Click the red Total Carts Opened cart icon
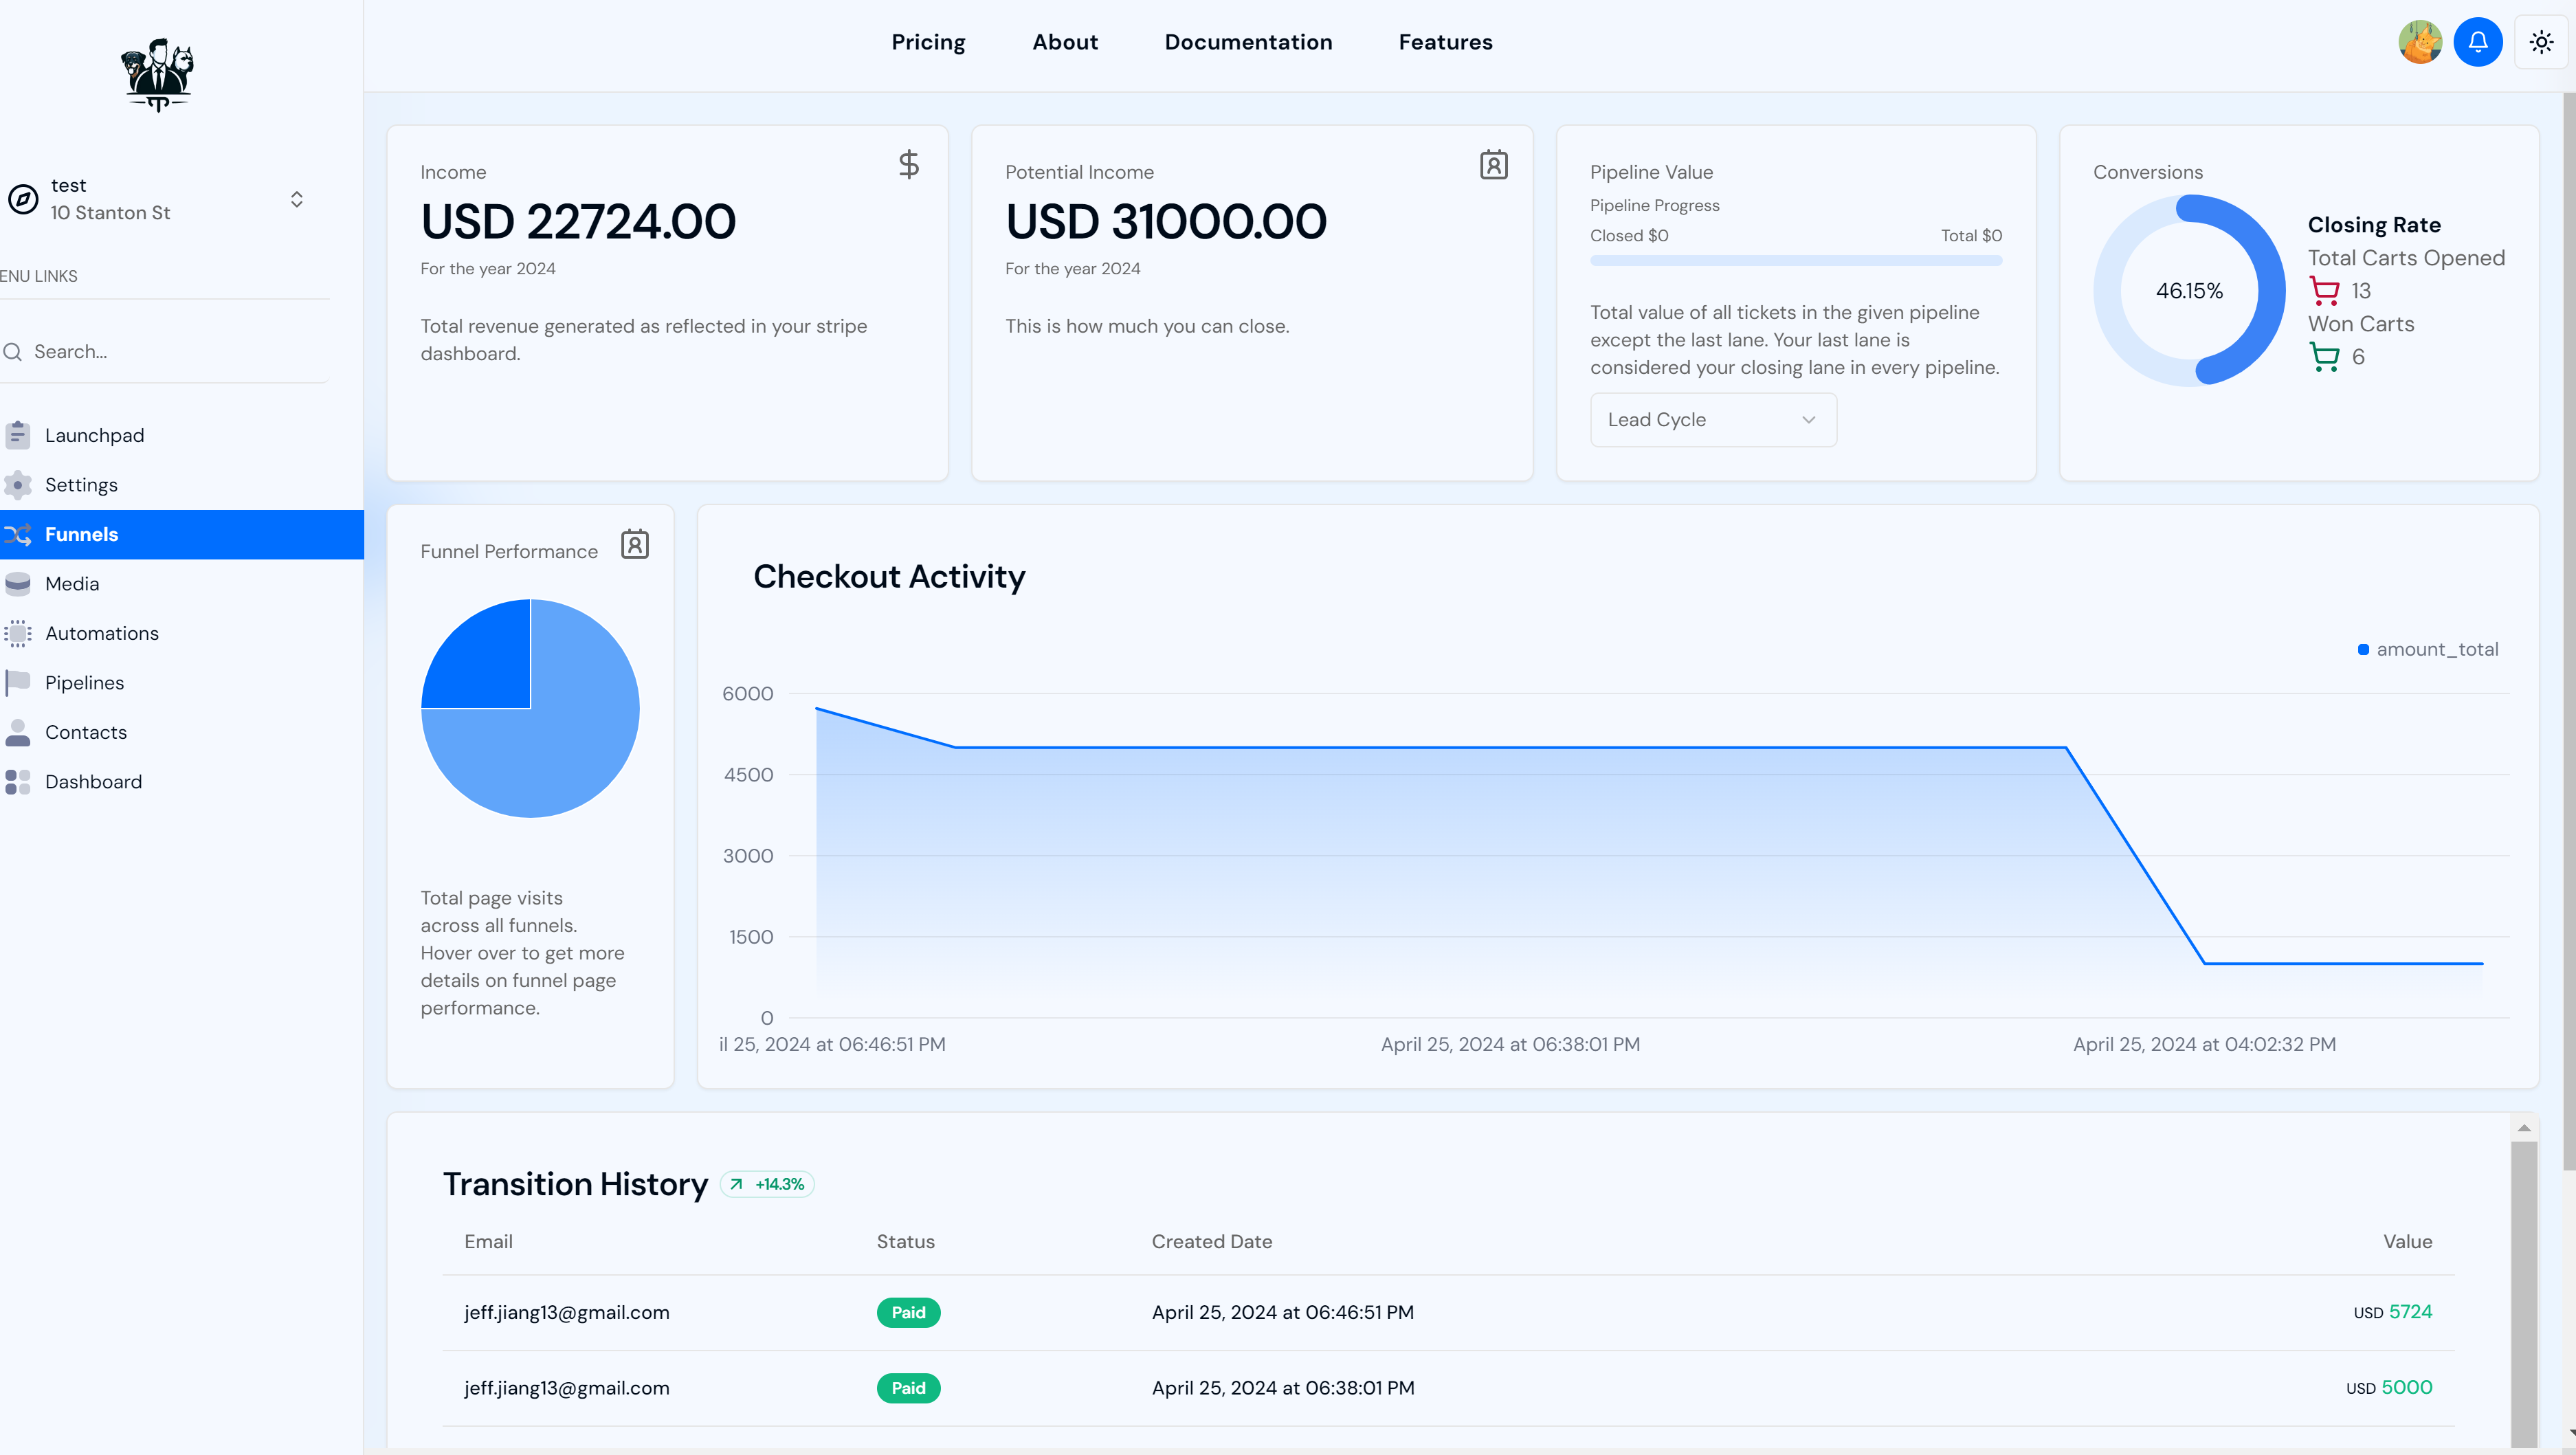Viewport: 2576px width, 1455px height. coord(2324,291)
